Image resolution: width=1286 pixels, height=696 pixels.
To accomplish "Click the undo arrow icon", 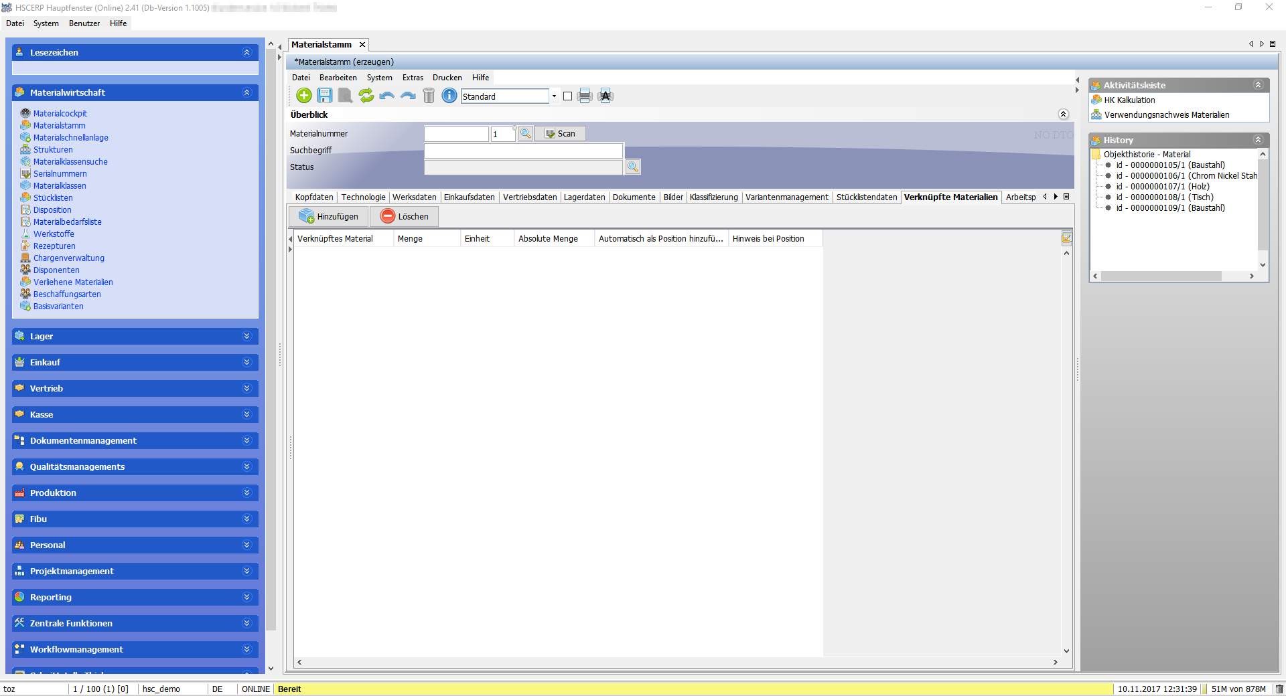I will (x=387, y=96).
